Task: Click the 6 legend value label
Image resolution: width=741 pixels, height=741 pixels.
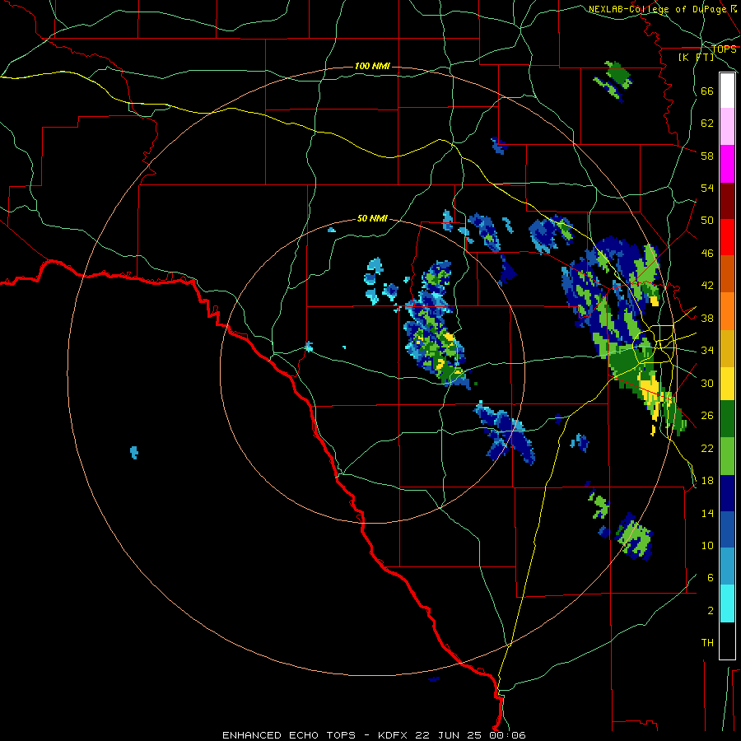Action: (711, 577)
